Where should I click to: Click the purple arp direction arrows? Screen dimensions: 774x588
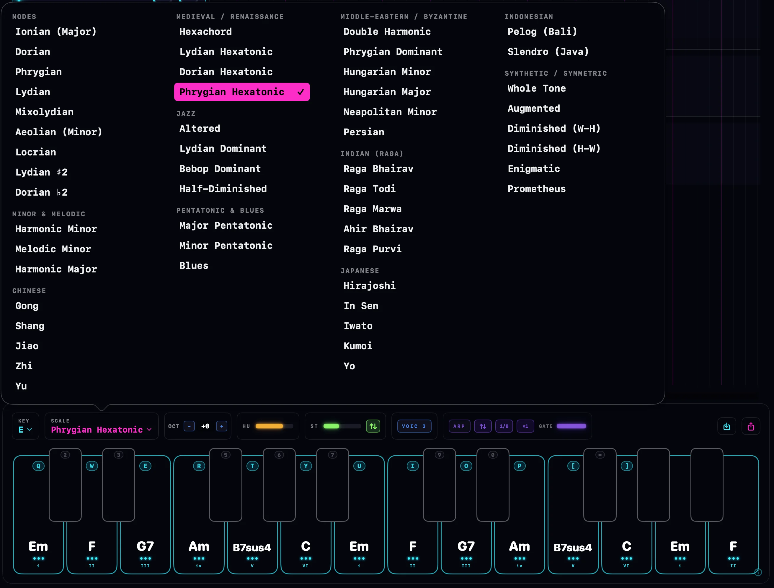point(483,426)
